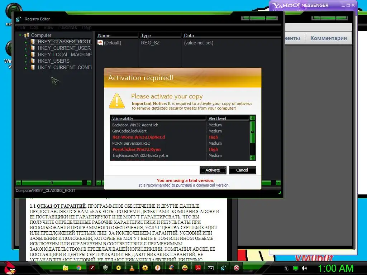Screen dimensions: 367x275
Task: Select the HKEY_CURRENT_CONFIG key label
Action: pyautogui.click(x=65, y=67)
